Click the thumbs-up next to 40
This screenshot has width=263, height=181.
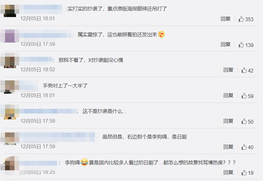[x=244, y=147]
